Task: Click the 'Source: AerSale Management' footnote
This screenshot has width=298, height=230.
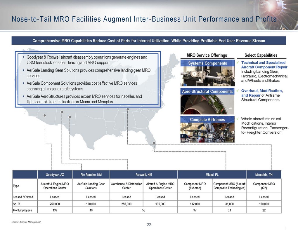Action: pyautogui.click(x=26, y=222)
